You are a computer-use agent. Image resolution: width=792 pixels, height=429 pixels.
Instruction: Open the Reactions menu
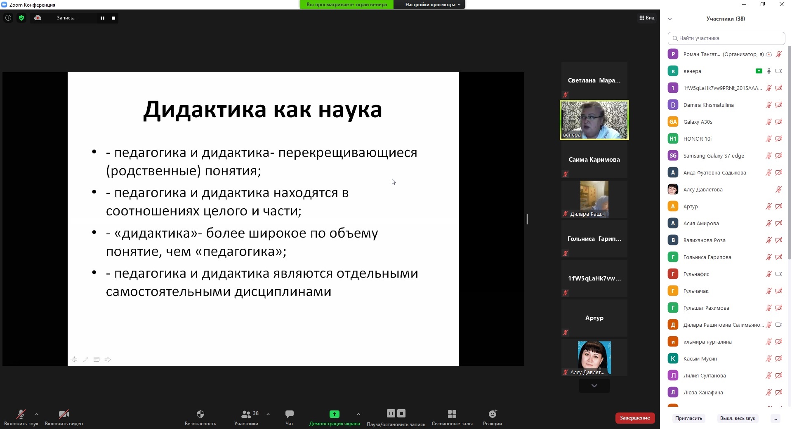pos(493,414)
